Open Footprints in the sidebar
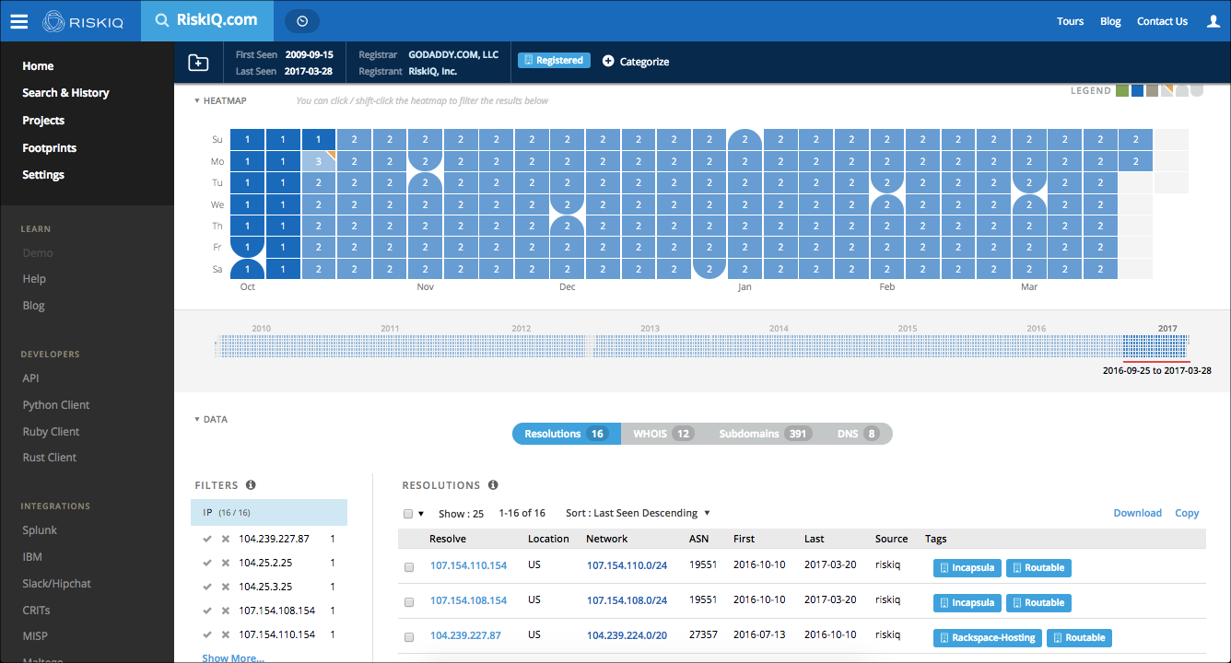The width and height of the screenshot is (1231, 663). tap(49, 148)
